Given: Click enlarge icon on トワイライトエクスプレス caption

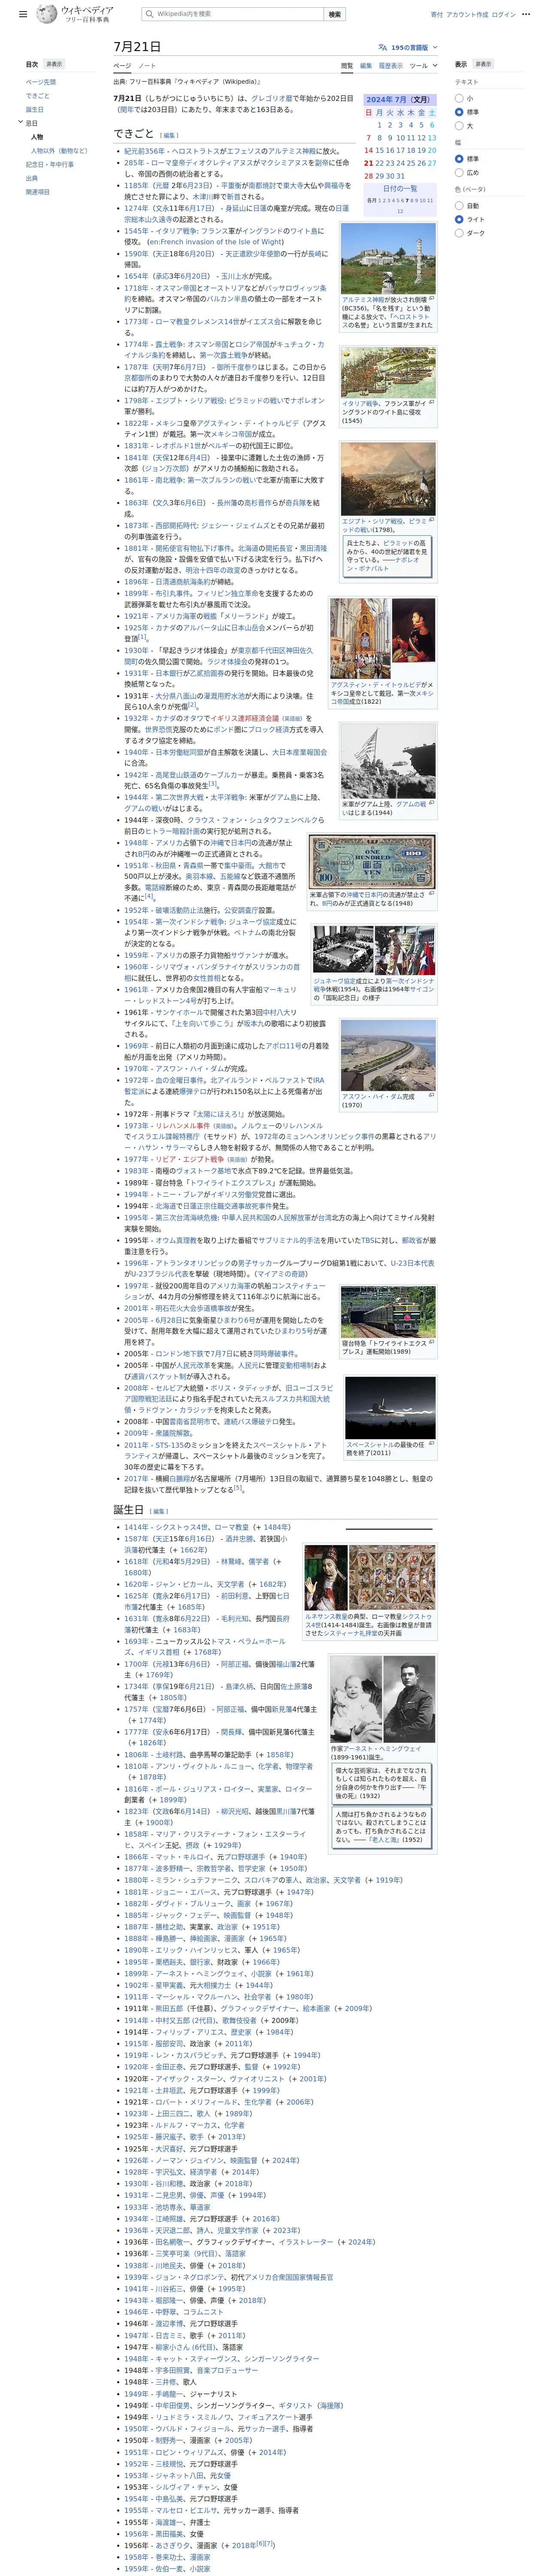Looking at the screenshot, I should click(432, 1342).
